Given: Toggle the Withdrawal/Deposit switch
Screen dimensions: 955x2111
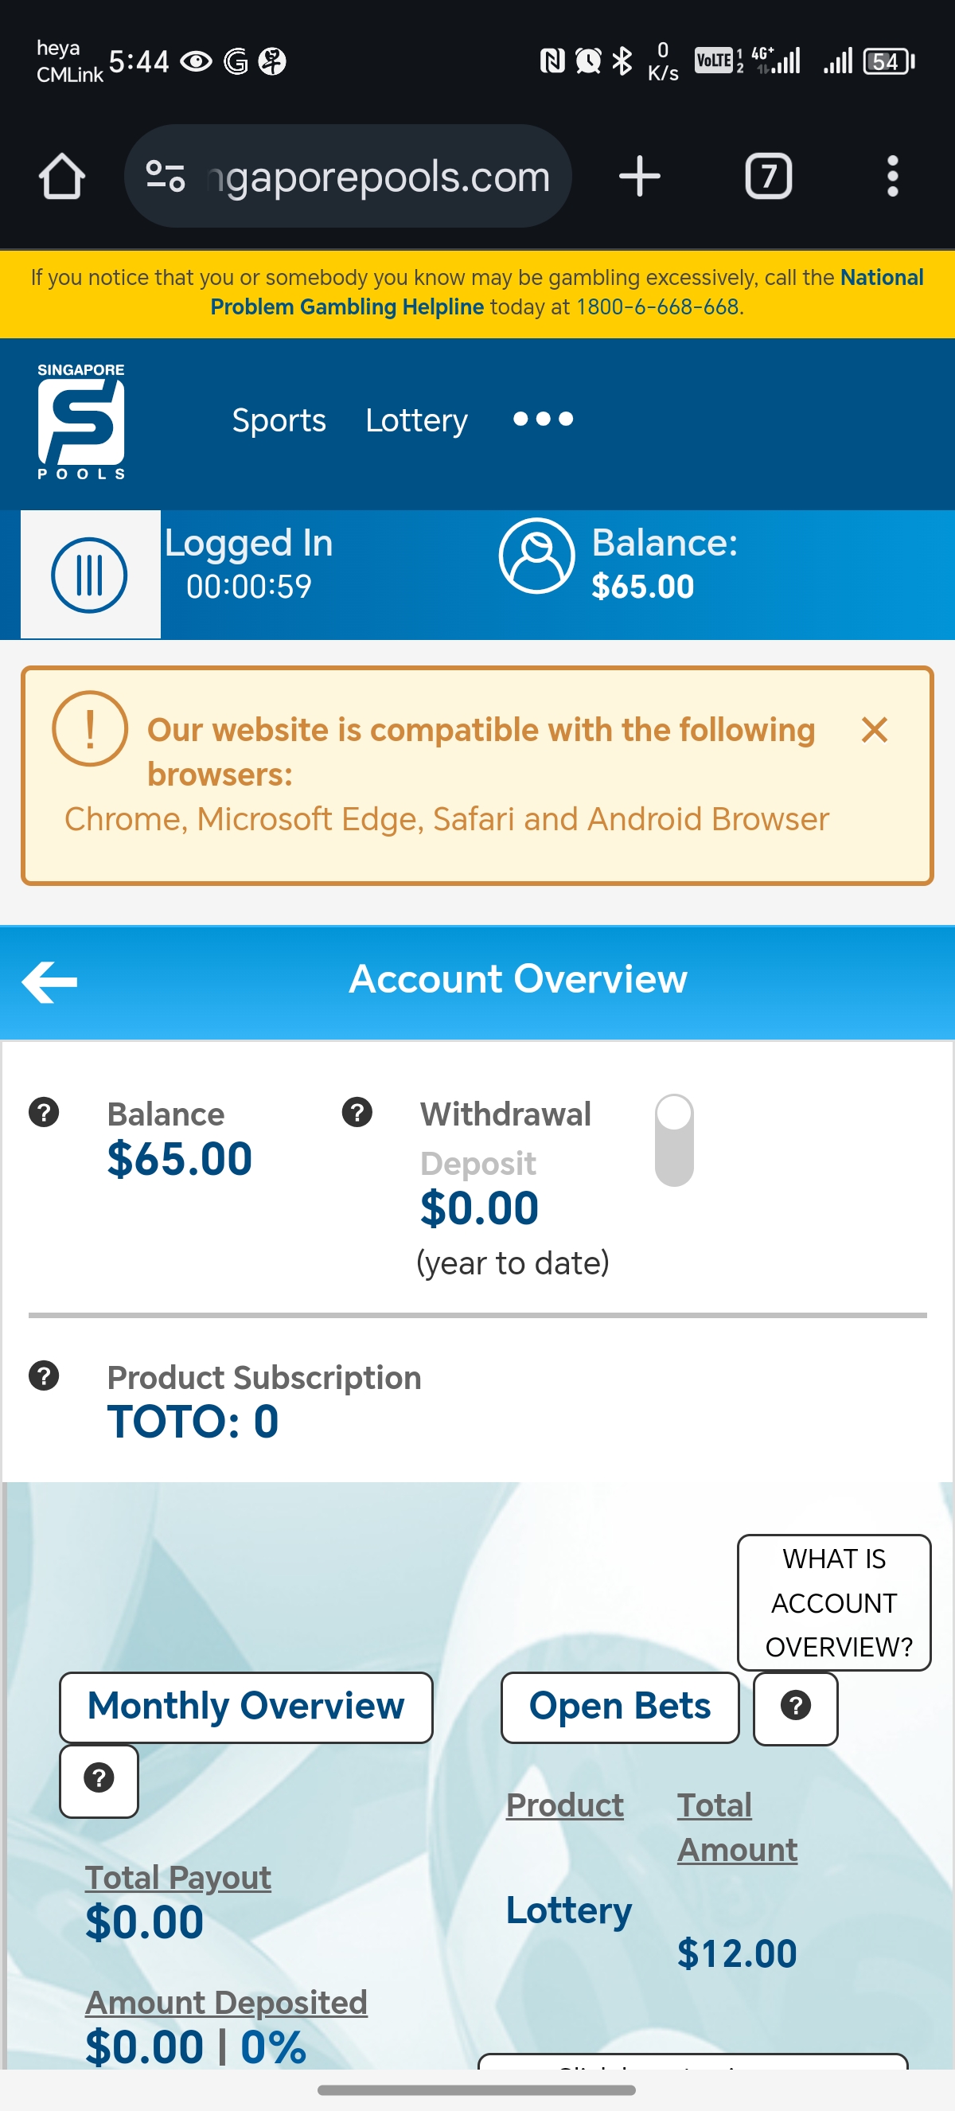Looking at the screenshot, I should coord(674,1140).
